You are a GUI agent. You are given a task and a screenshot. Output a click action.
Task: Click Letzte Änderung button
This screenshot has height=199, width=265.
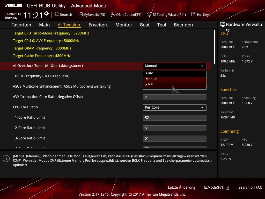click(181, 188)
